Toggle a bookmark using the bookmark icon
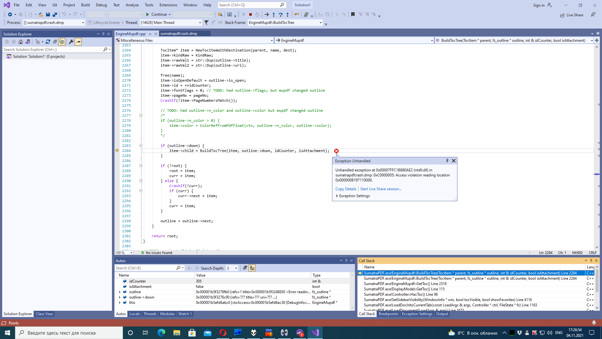 coord(353,14)
